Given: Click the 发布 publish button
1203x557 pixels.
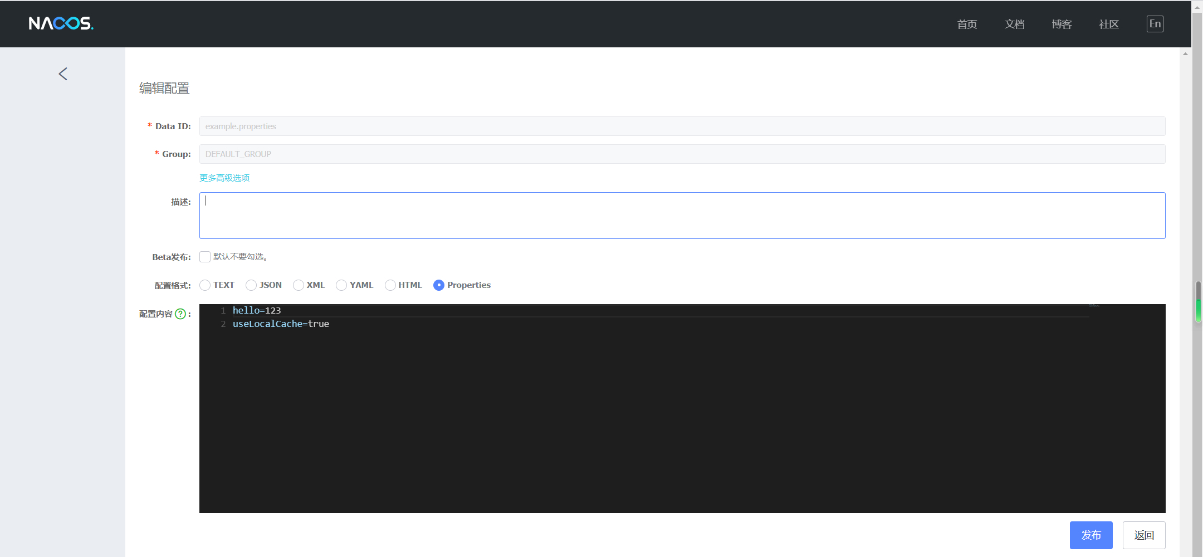Looking at the screenshot, I should click(x=1091, y=535).
